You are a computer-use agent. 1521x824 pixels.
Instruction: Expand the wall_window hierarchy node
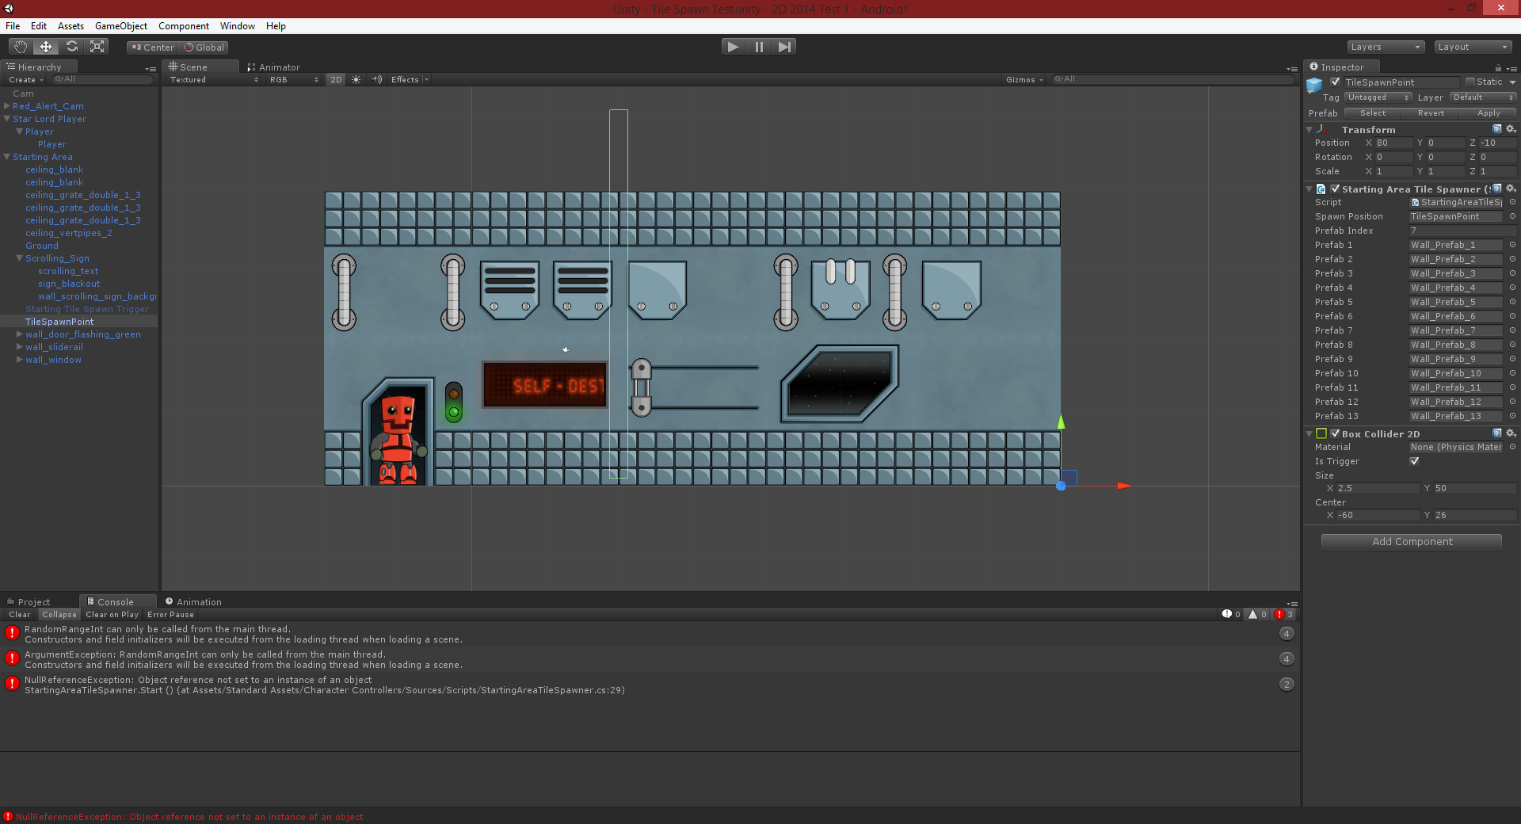tap(20, 360)
